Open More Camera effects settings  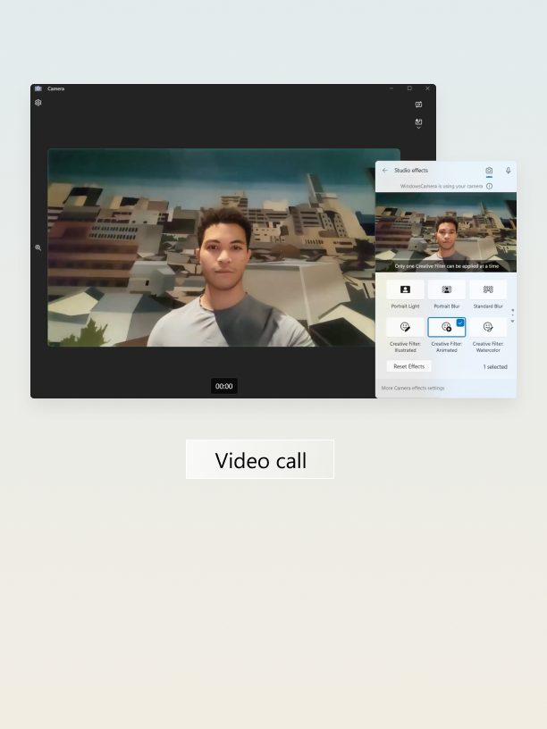(x=413, y=388)
